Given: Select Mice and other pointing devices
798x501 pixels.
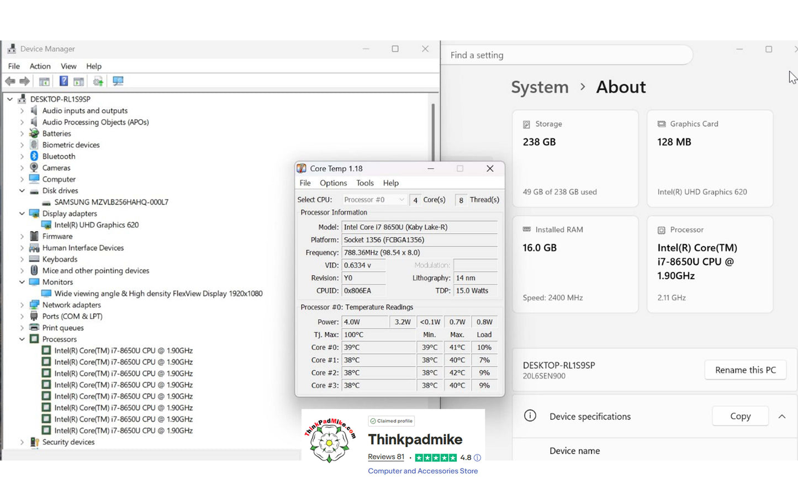Looking at the screenshot, I should 96,271.
